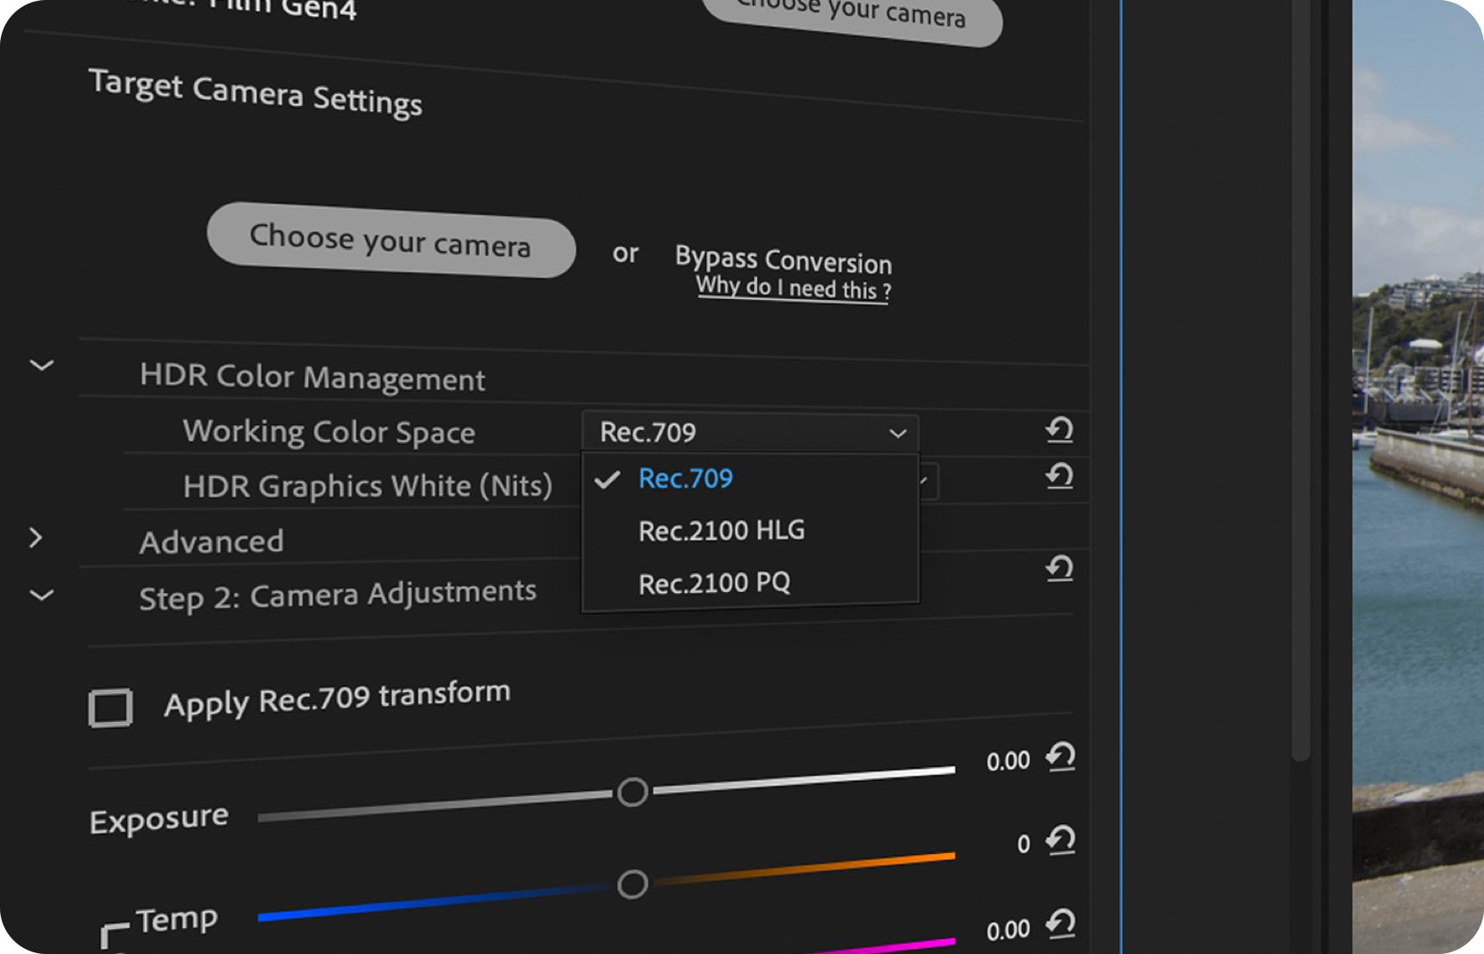Click the Exposure slider handle
This screenshot has width=1484, height=954.
tap(633, 792)
